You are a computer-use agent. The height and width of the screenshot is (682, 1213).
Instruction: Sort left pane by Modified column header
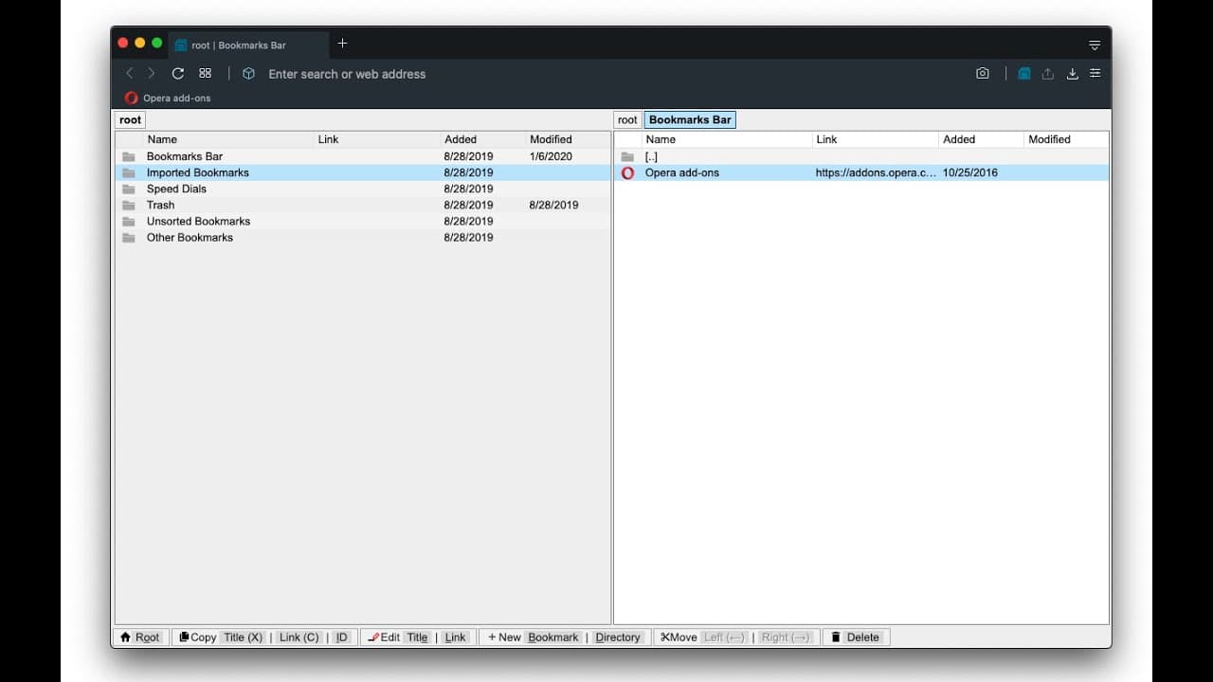point(568,139)
